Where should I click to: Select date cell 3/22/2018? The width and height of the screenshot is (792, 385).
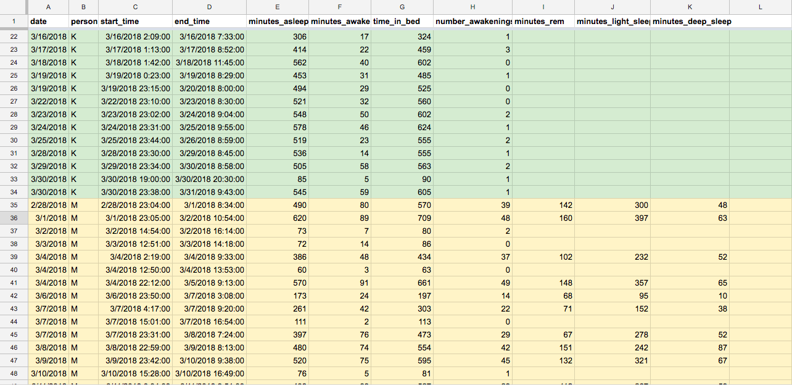coord(48,101)
